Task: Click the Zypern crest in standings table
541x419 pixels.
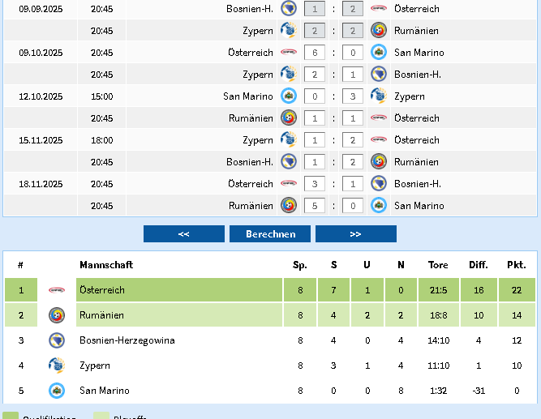Action: [x=57, y=366]
